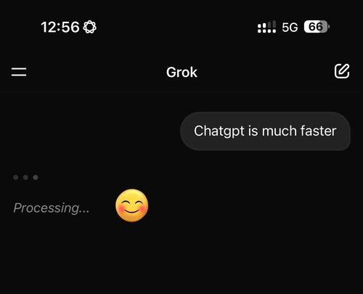Tap the flower-shaped status icon beside clock
363x294 pixels.
click(x=89, y=27)
